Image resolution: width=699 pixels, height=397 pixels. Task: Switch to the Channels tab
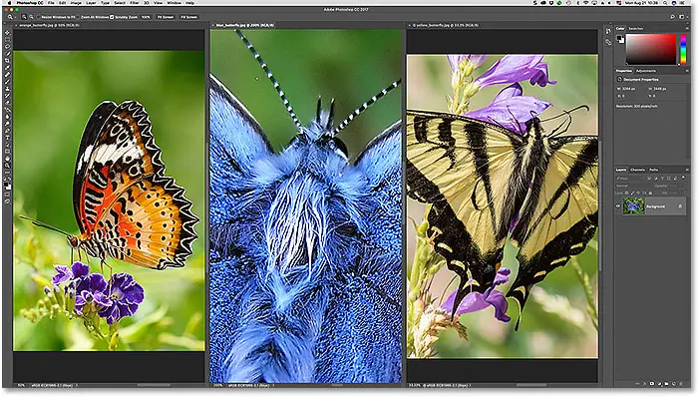pyautogui.click(x=637, y=170)
